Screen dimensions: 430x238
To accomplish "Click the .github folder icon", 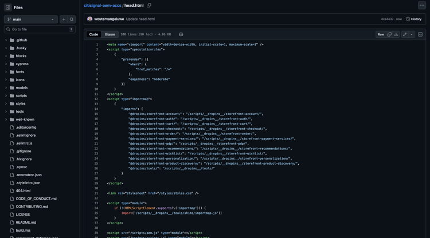I will pos(12,40).
